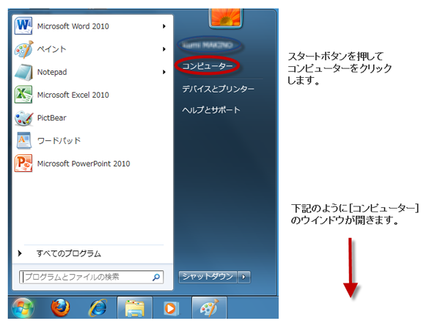The width and height of the screenshot is (440, 329).
Task: Open デバイスとプリンター
Action: coord(218,89)
